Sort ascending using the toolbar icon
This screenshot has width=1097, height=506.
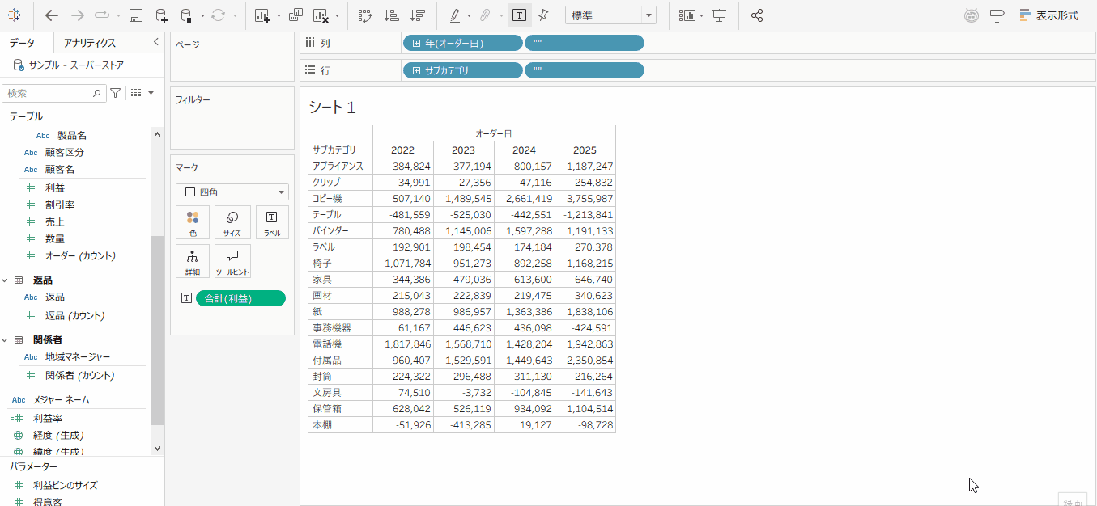tap(391, 15)
